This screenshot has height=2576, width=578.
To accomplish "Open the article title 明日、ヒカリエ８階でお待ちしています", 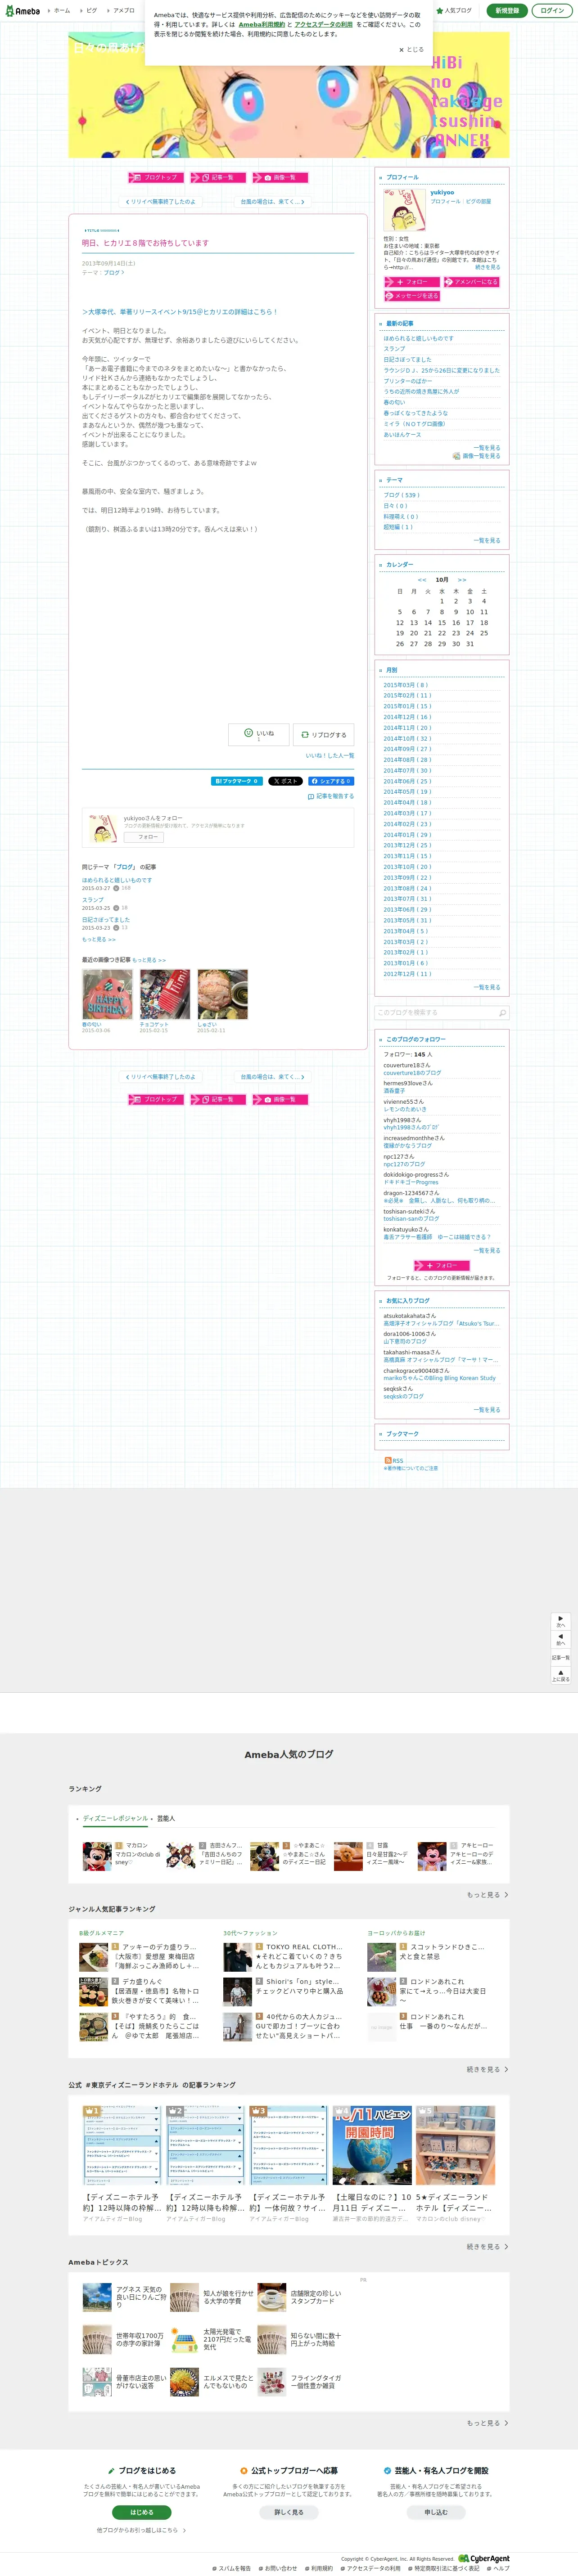I will [145, 243].
